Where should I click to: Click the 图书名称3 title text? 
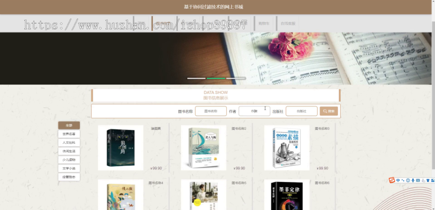tap(322, 128)
